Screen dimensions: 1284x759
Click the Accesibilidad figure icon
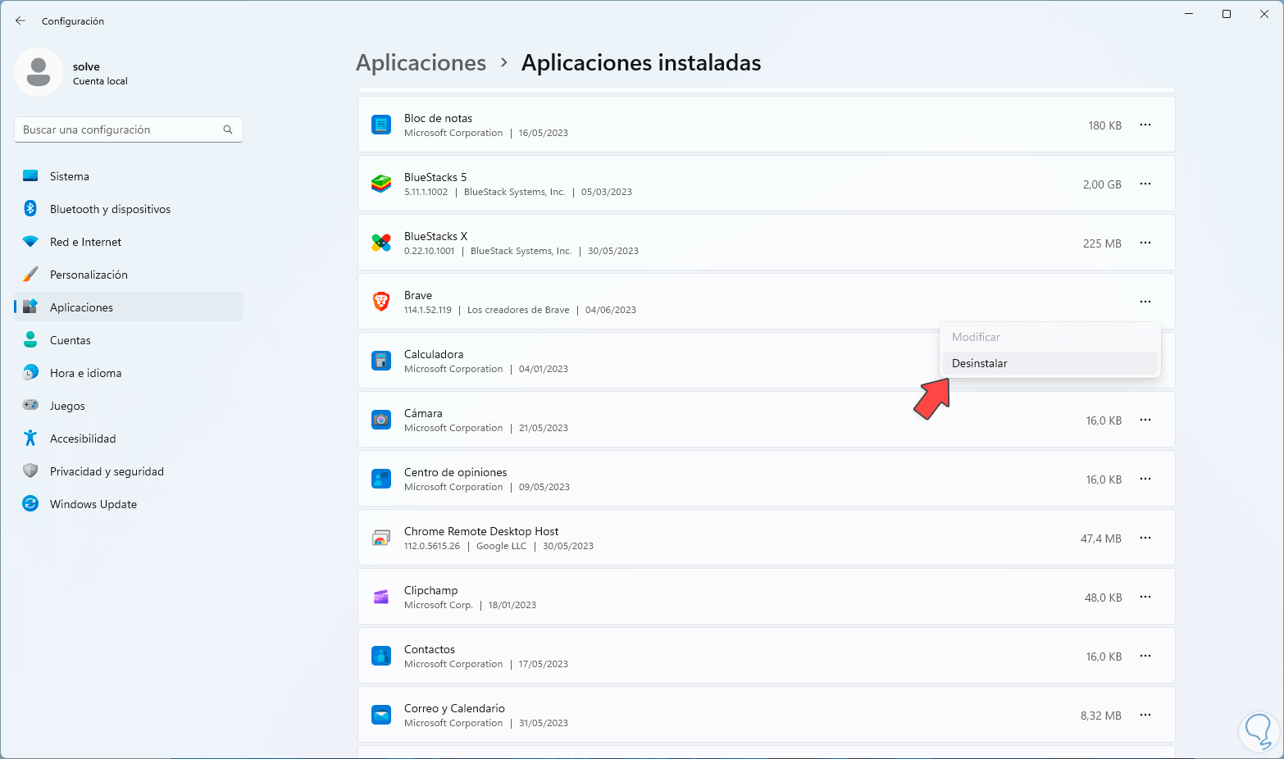(30, 439)
